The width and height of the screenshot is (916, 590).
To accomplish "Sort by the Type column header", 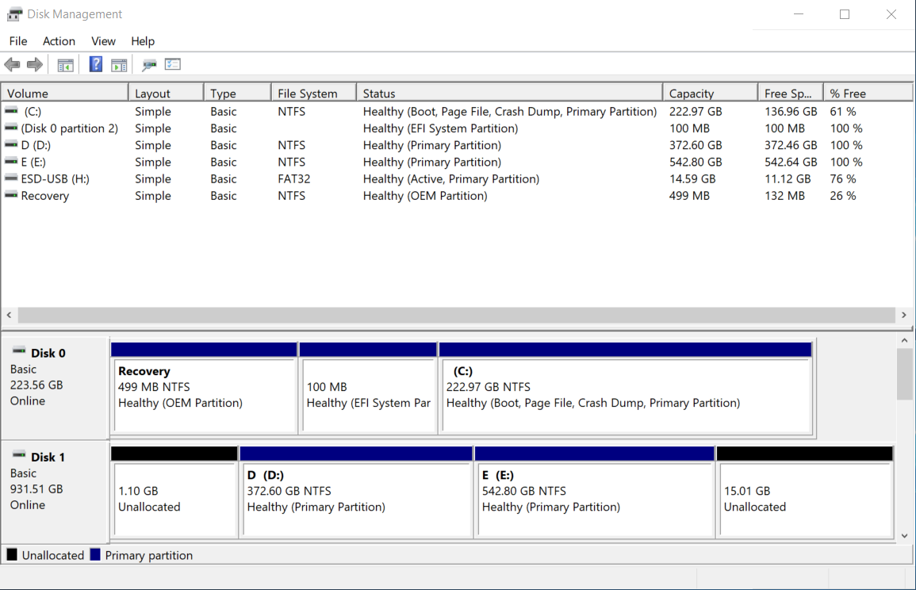I will (x=238, y=94).
